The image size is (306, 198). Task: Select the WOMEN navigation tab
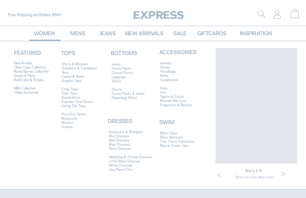coord(45,33)
